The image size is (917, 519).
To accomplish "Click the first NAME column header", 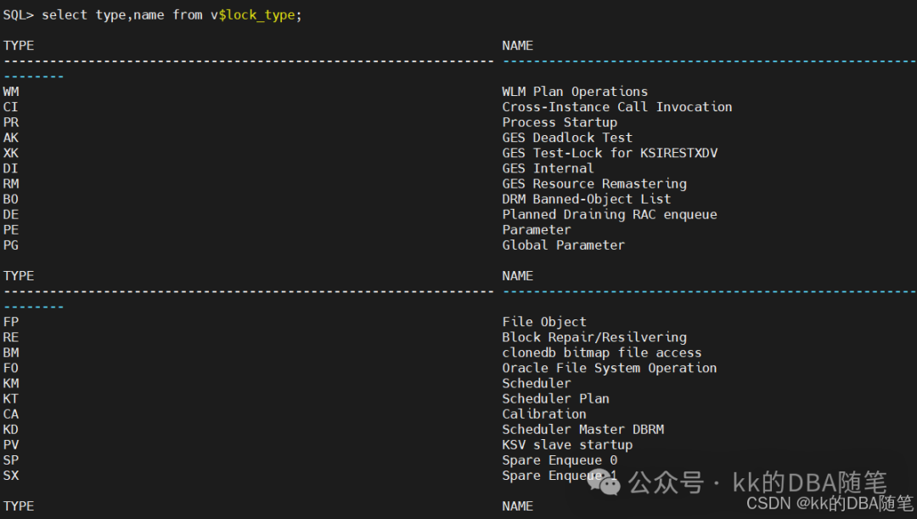I will click(517, 46).
